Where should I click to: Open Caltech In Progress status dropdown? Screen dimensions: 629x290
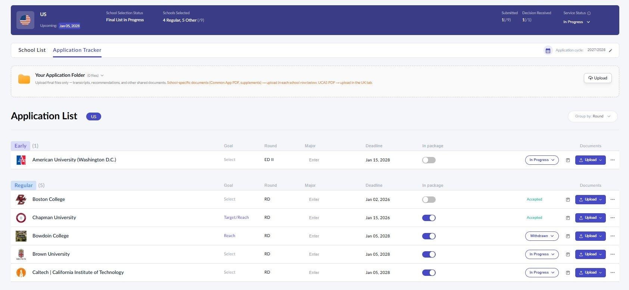[542, 272]
